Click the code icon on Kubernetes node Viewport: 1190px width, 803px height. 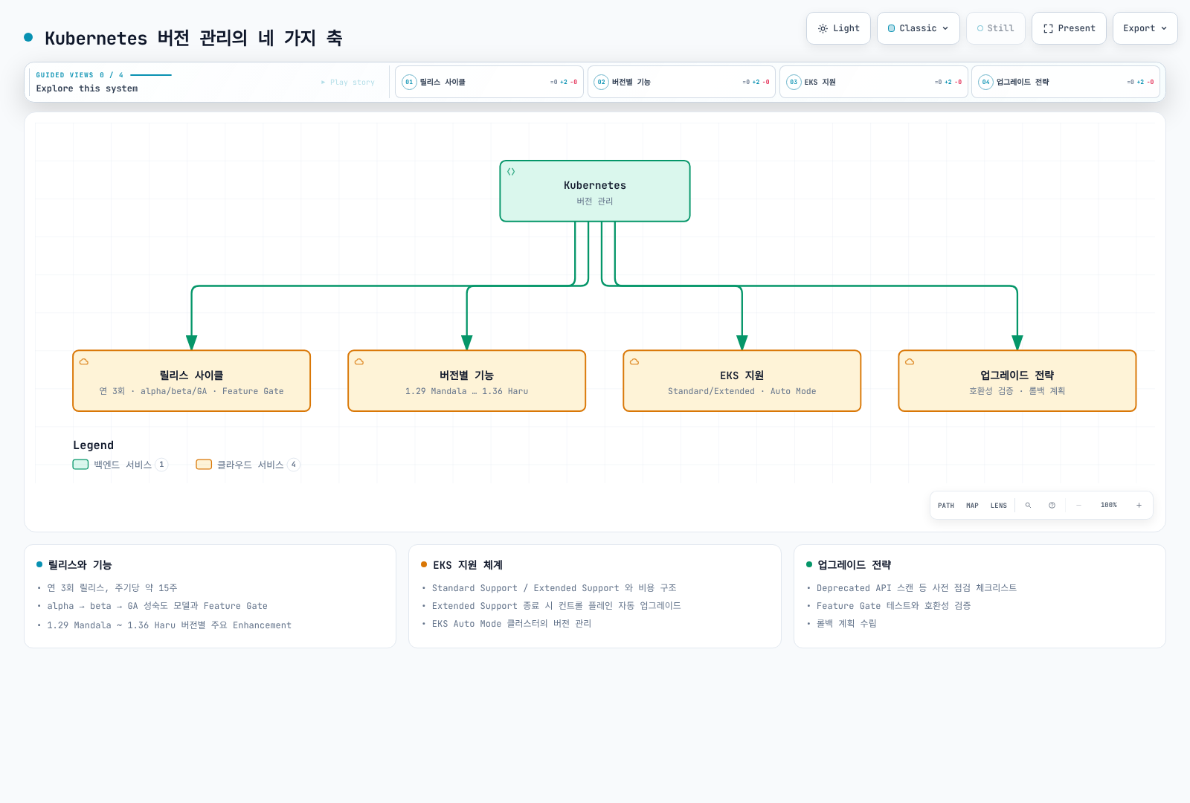coord(511,172)
